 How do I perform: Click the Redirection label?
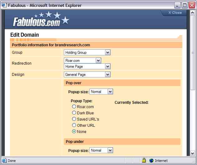(22, 63)
